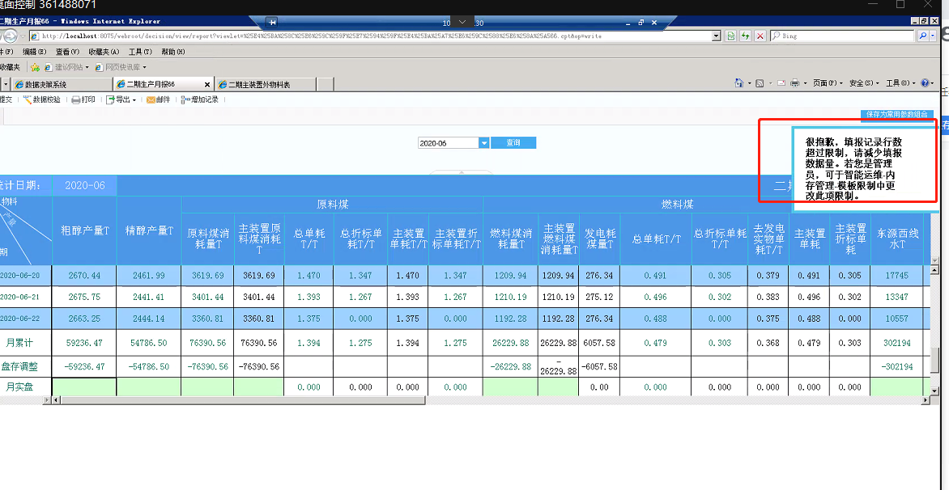Open the Home icon in command bar

coord(739,82)
